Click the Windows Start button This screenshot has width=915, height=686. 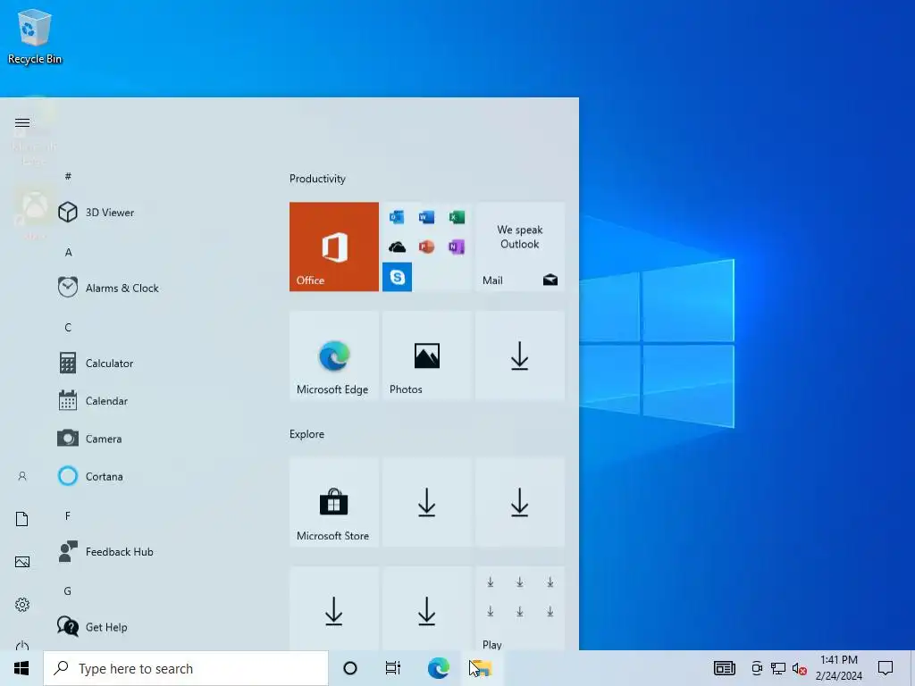coord(21,668)
